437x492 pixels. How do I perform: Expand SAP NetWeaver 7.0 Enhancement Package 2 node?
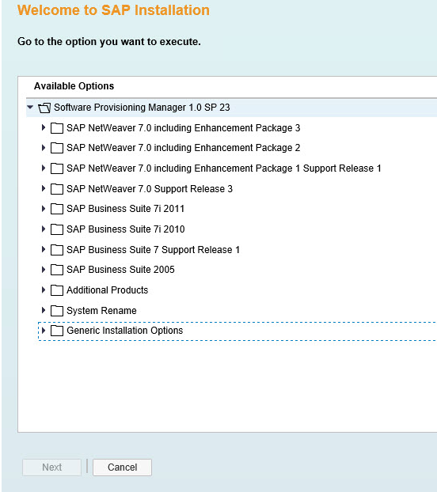click(x=44, y=147)
